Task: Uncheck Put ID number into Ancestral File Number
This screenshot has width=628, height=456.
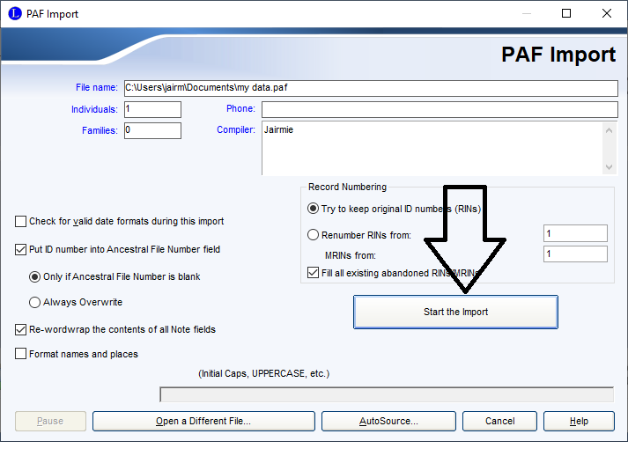Action: point(21,249)
